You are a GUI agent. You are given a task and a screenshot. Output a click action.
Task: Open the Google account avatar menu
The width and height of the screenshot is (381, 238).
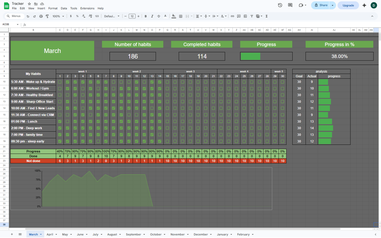click(x=374, y=5)
